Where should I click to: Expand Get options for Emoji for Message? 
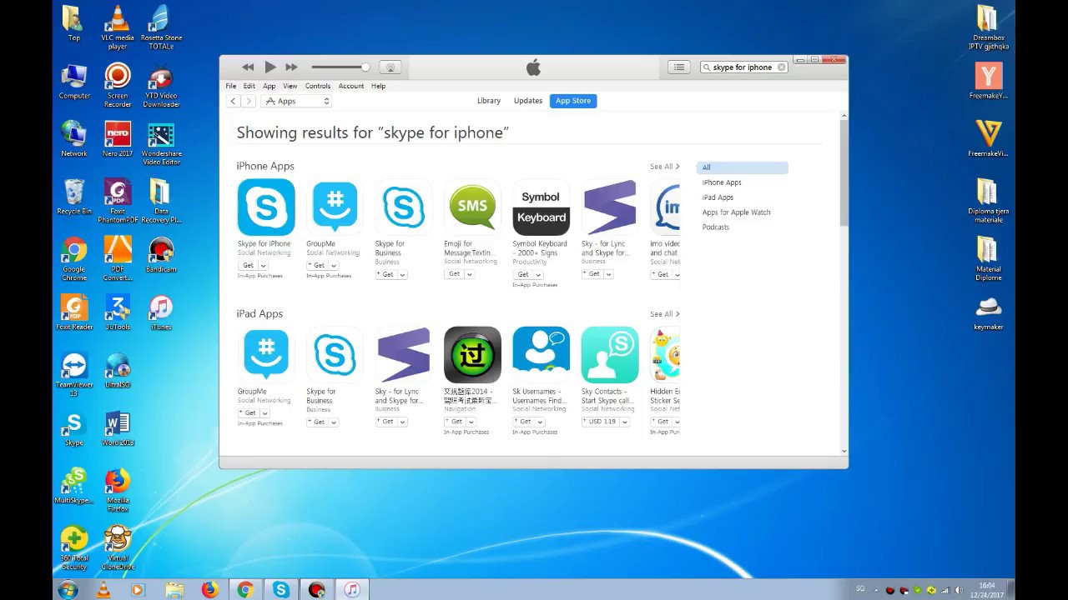click(x=470, y=274)
